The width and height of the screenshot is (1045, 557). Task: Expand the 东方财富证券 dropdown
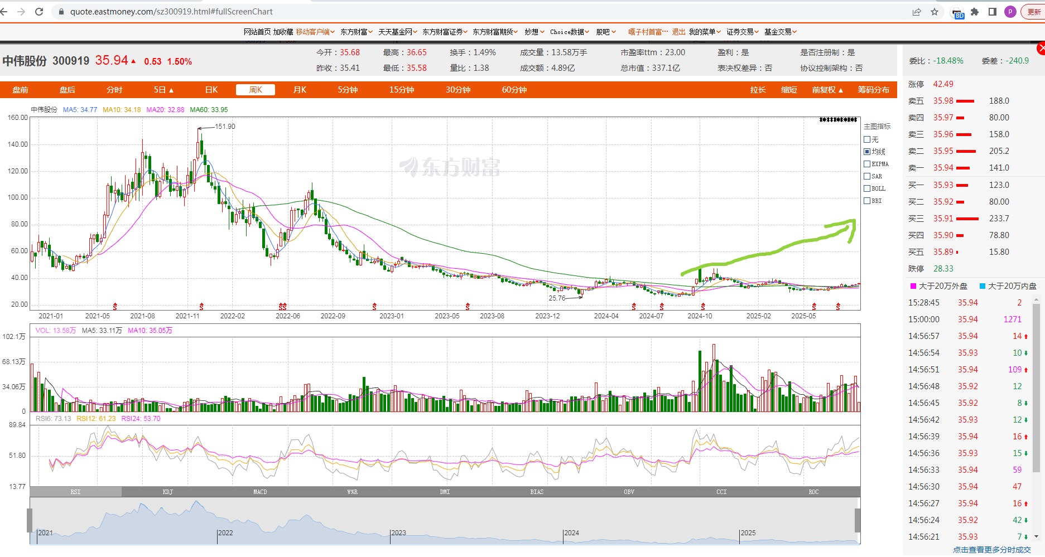tap(445, 32)
